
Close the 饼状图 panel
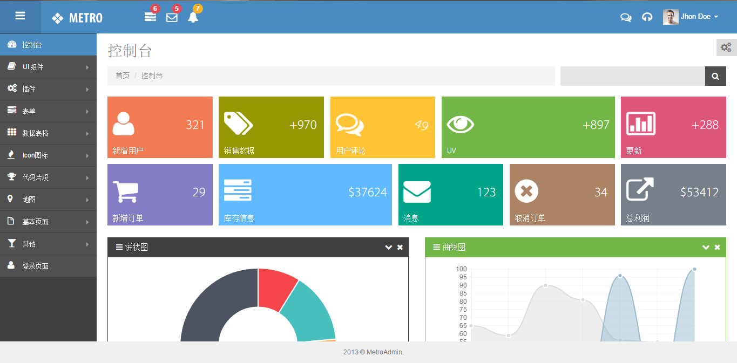pyautogui.click(x=400, y=248)
